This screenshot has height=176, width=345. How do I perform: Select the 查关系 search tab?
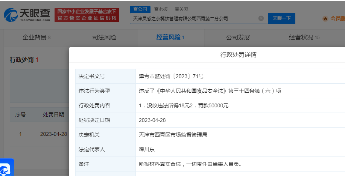[181, 9]
